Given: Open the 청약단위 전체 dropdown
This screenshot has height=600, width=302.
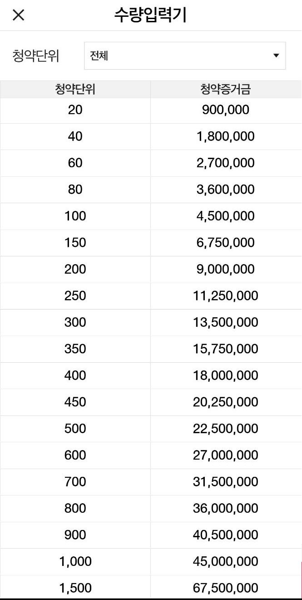Looking at the screenshot, I should click(184, 56).
